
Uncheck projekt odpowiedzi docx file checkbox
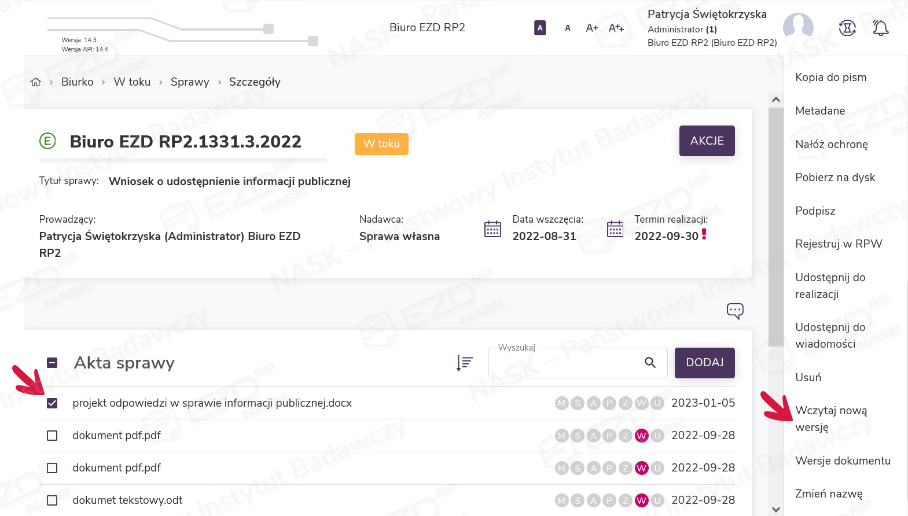pyautogui.click(x=52, y=403)
